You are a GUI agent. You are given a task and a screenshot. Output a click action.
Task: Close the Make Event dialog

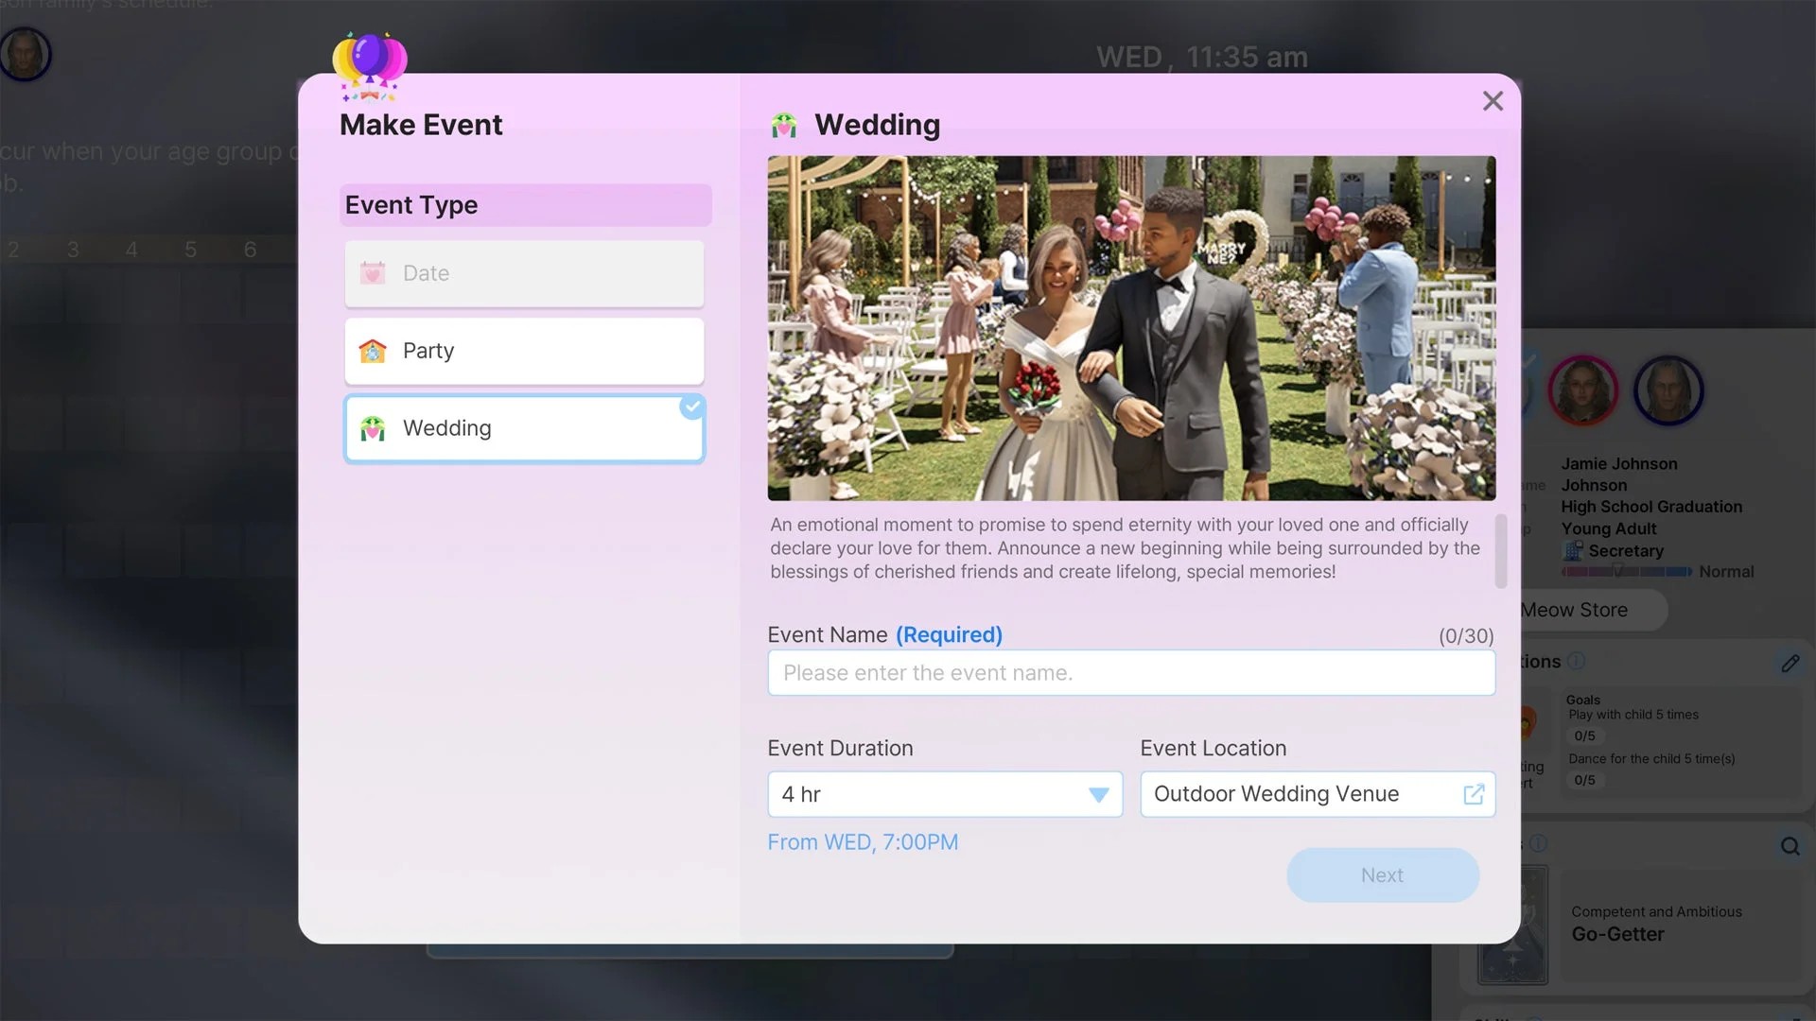(1493, 101)
